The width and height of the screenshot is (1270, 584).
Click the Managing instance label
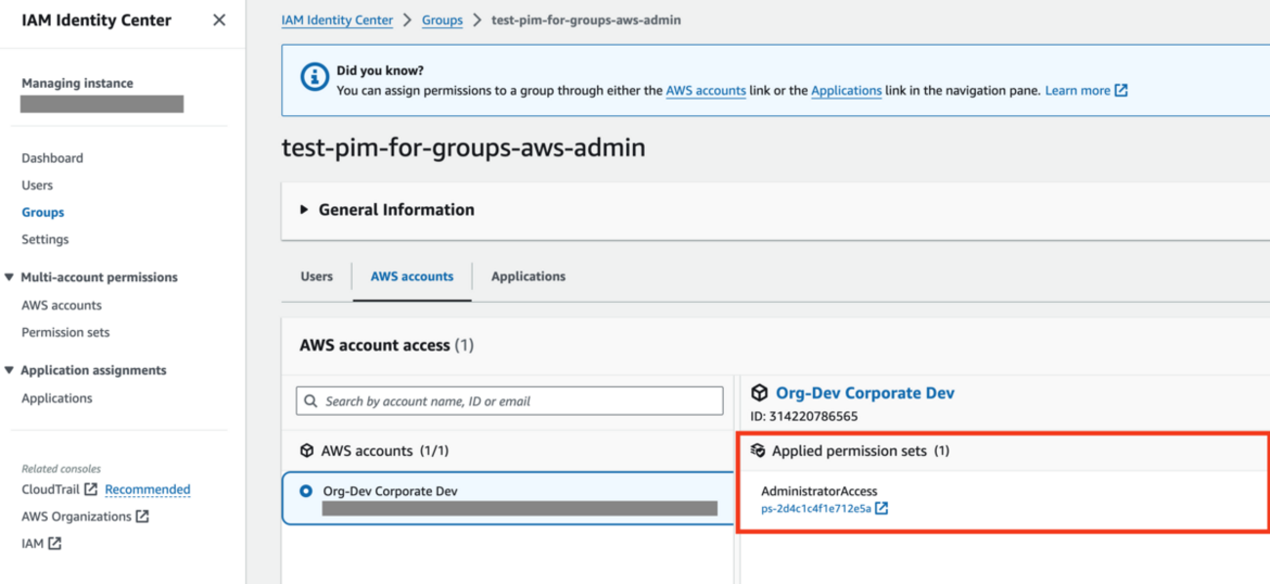(77, 84)
